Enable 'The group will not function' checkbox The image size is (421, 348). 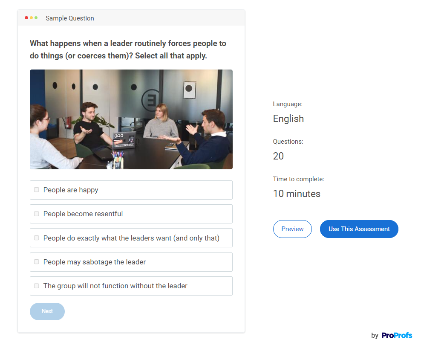(x=37, y=286)
